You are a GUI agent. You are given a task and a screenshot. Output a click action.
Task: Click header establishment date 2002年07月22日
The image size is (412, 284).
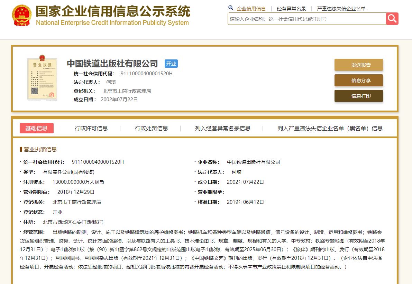(119, 100)
